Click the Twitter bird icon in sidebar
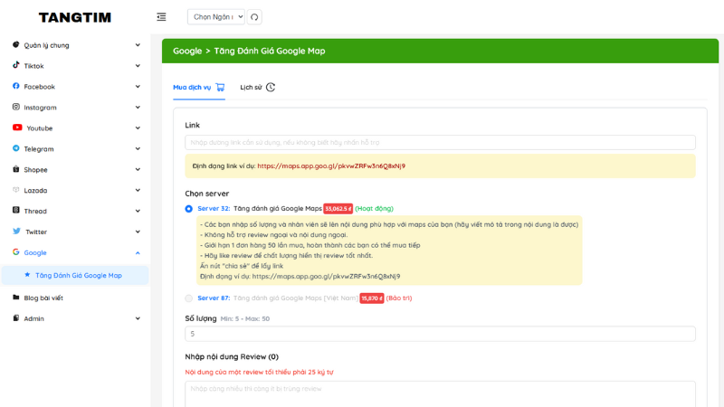 pos(16,232)
